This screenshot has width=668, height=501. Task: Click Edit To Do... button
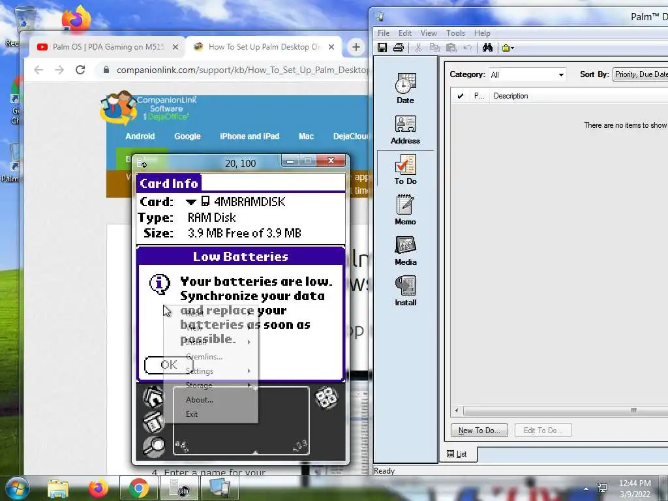pyautogui.click(x=543, y=431)
